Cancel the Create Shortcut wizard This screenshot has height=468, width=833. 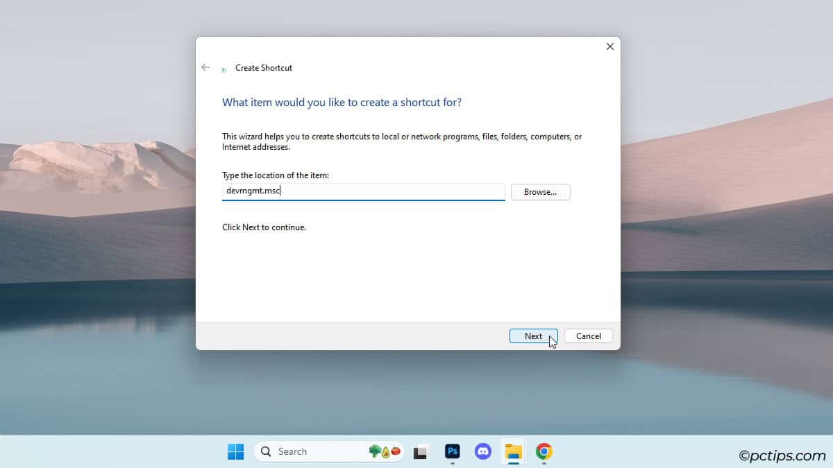[x=588, y=336]
